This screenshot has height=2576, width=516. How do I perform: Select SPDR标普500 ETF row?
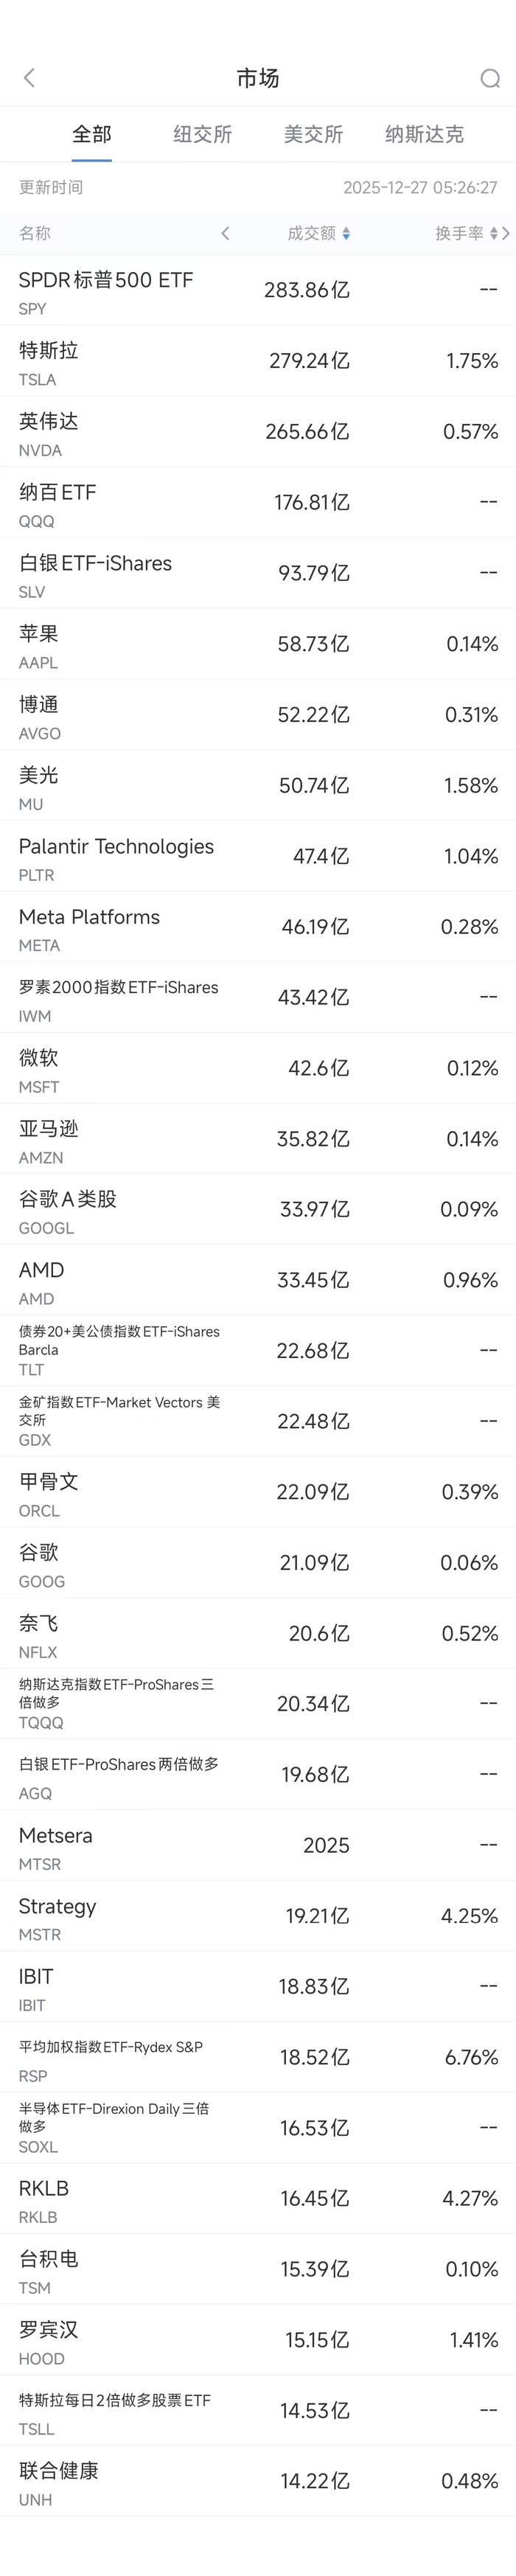click(258, 290)
